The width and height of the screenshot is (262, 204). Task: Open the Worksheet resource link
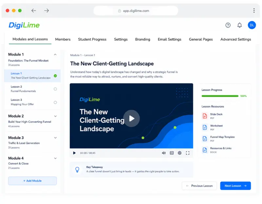[x=216, y=126]
